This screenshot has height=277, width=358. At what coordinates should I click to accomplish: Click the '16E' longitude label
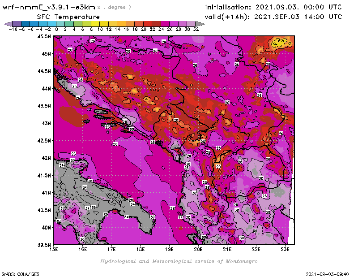point(83,249)
